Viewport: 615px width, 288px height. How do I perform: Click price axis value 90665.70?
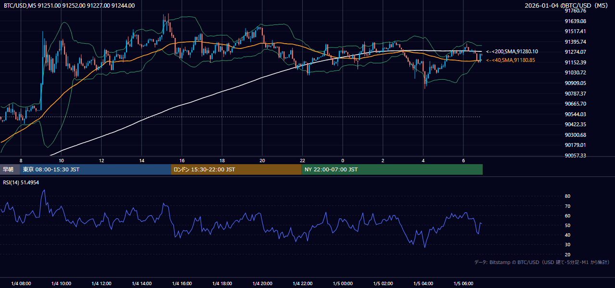(575, 104)
